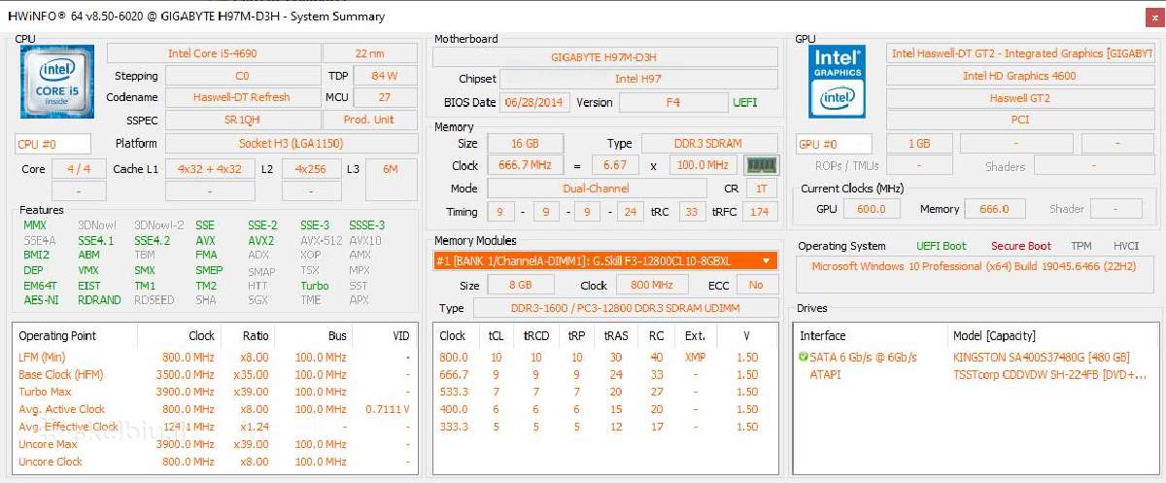The width and height of the screenshot is (1166, 483).
Task: Click the memory size 16 GB field
Action: click(x=524, y=144)
